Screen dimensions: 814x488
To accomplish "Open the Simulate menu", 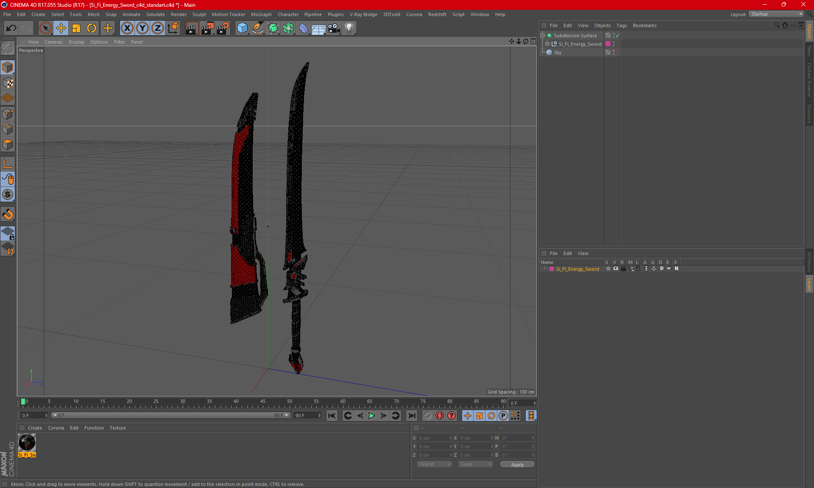I will (156, 14).
